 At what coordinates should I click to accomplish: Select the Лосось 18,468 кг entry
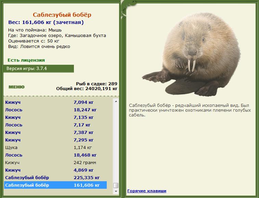(x=55, y=155)
